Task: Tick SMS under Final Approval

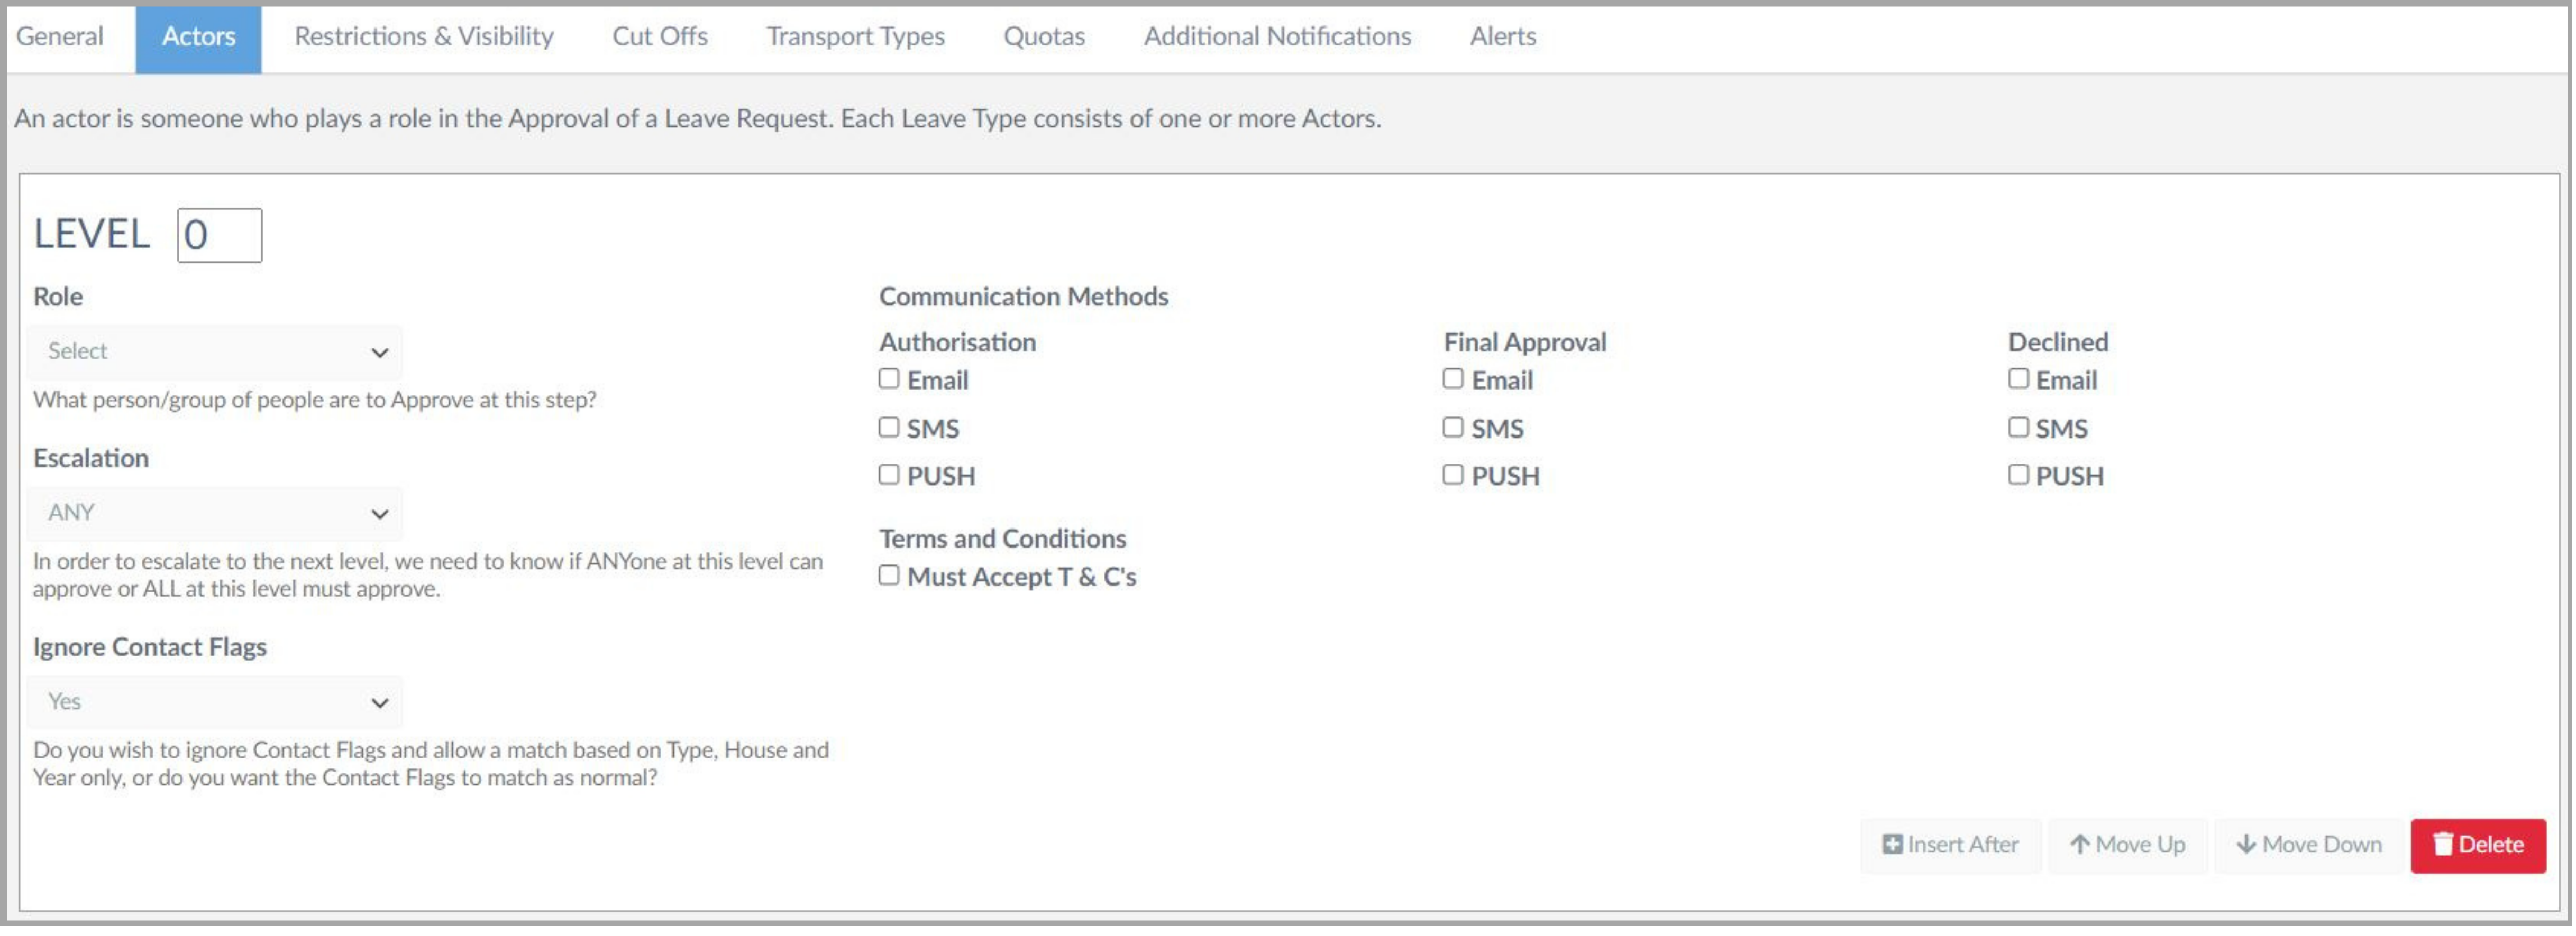Action: pos(1453,428)
